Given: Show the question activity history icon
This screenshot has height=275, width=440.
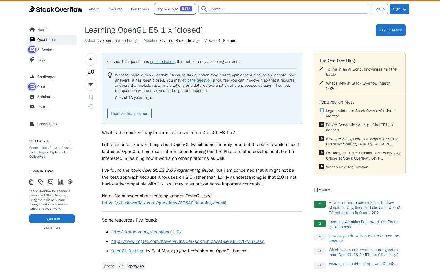Looking at the screenshot, I should click(91, 106).
